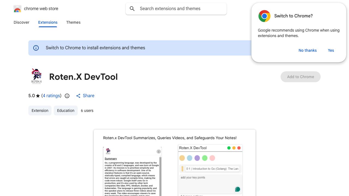Click the Roten.X DevTool extension logo
Viewport: 349px width, 196px height.
click(x=37, y=76)
